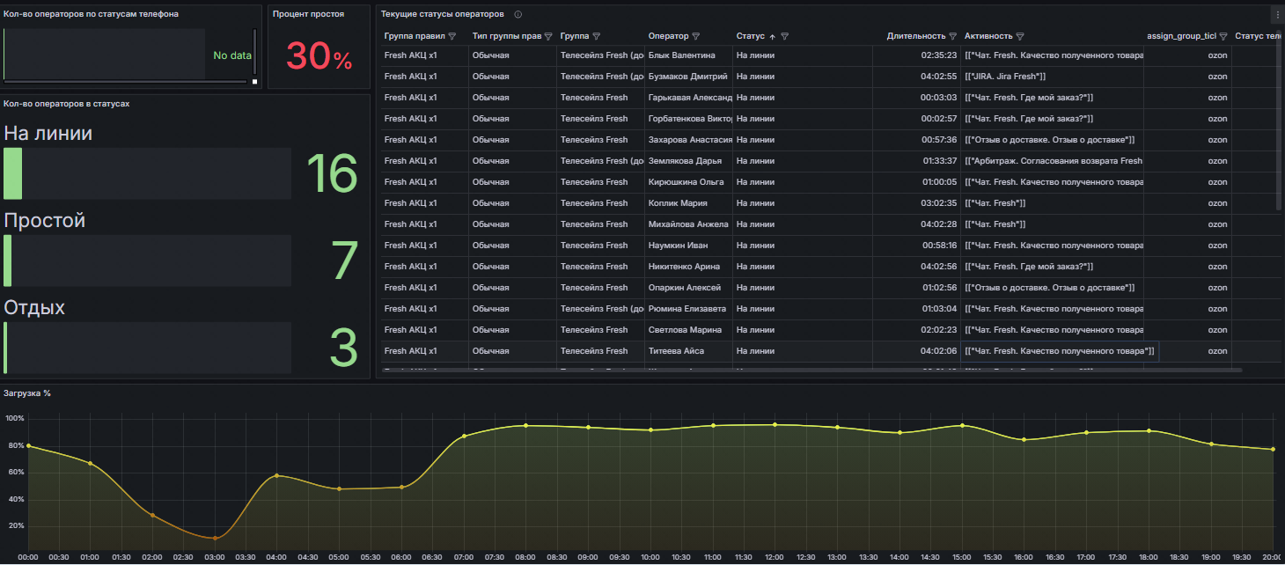The image size is (1285, 565).
Task: Click the ascending sort arrow in Статус header
Action: pos(773,36)
